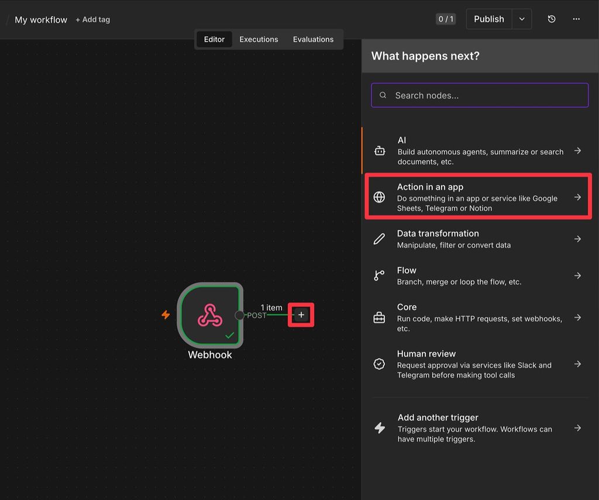Switch to the Editor tab
This screenshot has height=500, width=599.
click(214, 39)
